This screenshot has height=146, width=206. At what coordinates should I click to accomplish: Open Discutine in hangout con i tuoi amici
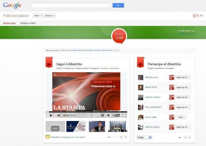[x=68, y=137]
